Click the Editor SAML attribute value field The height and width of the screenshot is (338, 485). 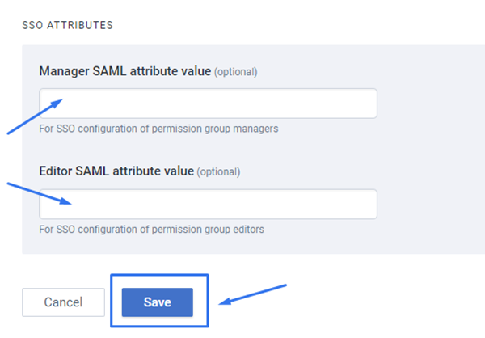click(x=208, y=204)
